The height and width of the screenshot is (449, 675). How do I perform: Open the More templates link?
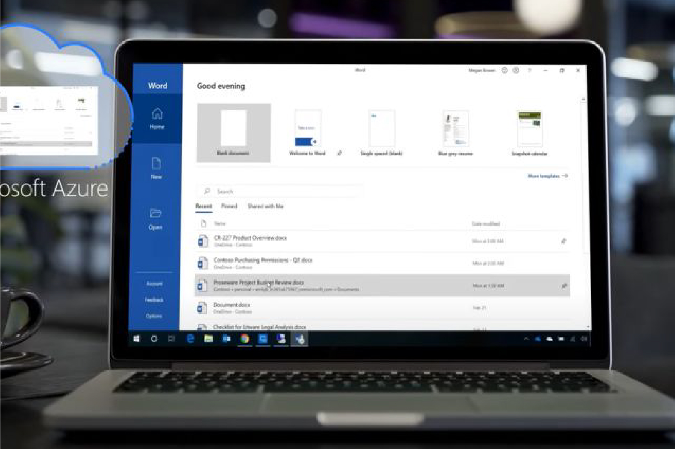548,176
